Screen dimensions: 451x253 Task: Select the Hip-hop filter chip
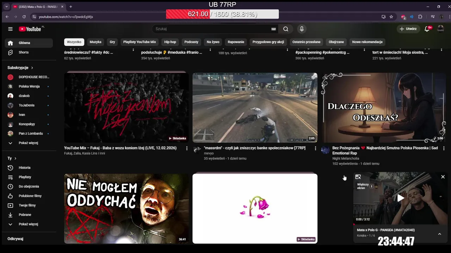tap(170, 42)
